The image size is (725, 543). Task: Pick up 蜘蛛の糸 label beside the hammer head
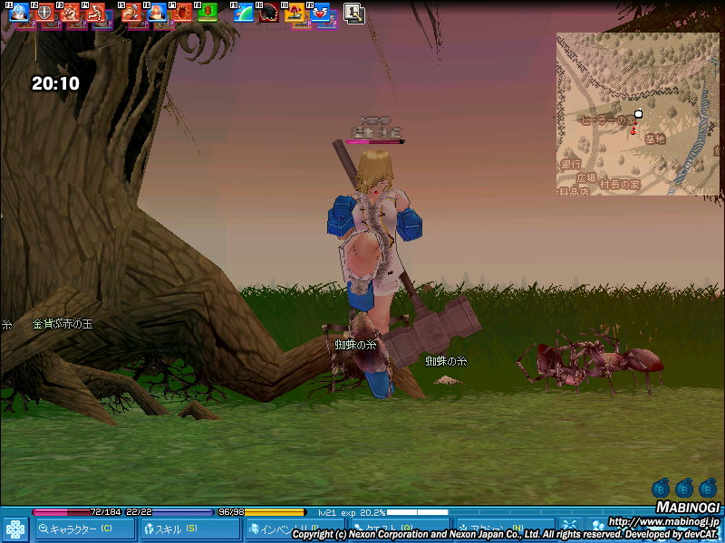(x=446, y=360)
